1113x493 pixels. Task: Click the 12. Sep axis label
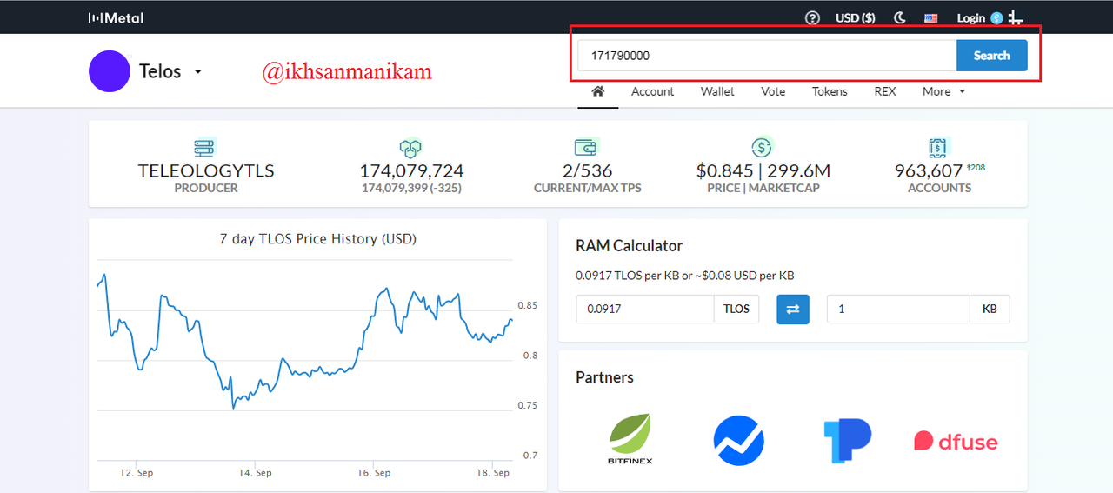137,473
